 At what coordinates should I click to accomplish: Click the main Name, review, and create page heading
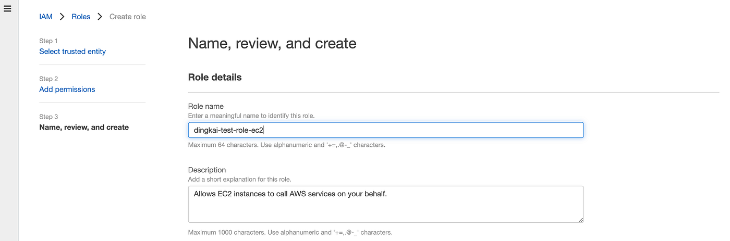pos(272,43)
